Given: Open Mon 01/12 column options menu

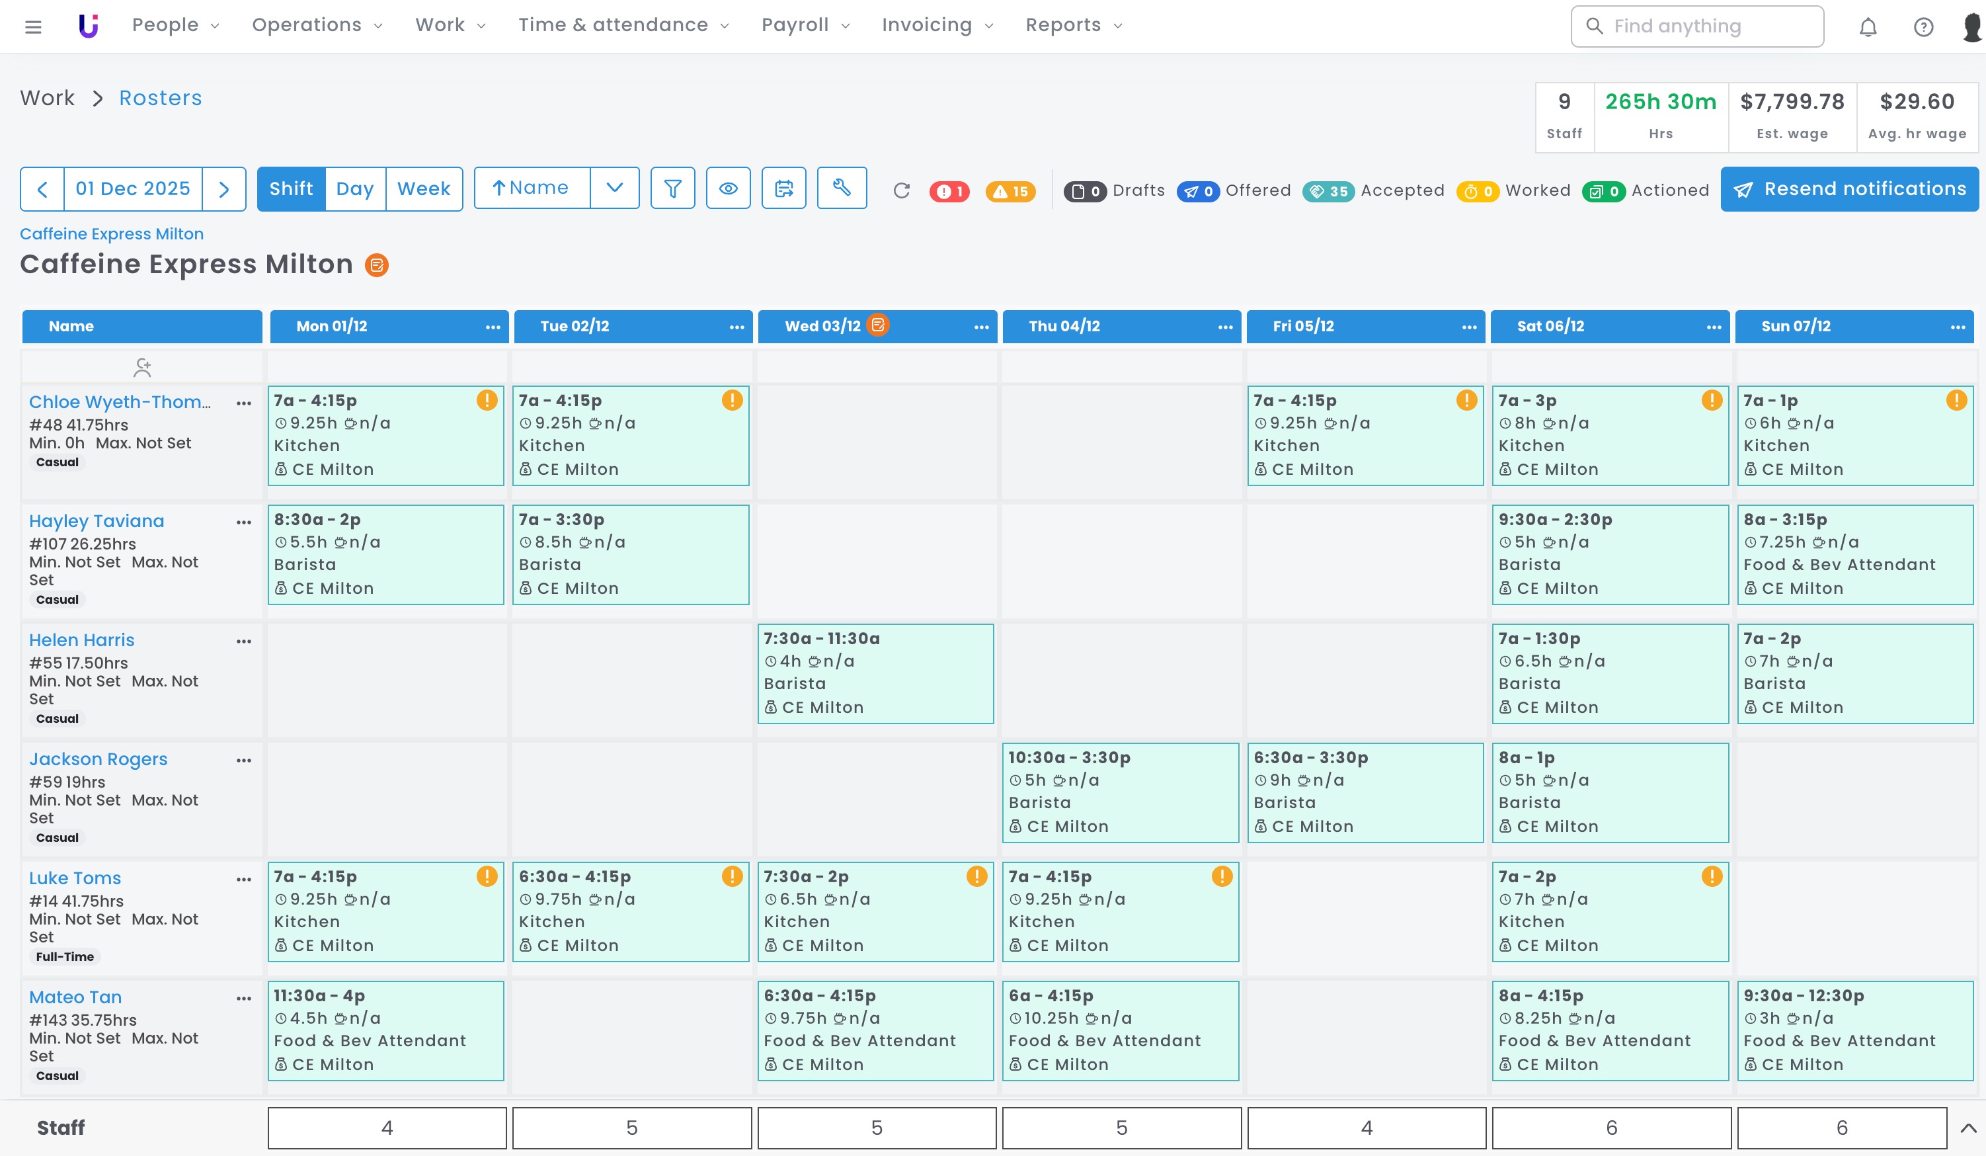Looking at the screenshot, I should click(x=493, y=327).
